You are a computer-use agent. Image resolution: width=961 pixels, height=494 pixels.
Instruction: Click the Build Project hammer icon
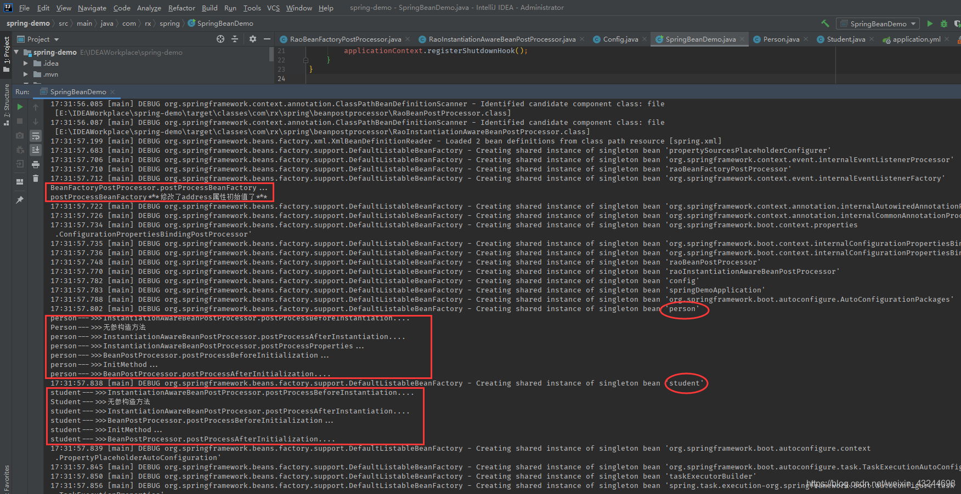[825, 24]
